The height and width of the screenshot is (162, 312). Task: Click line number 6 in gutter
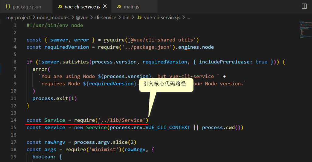point(15,62)
